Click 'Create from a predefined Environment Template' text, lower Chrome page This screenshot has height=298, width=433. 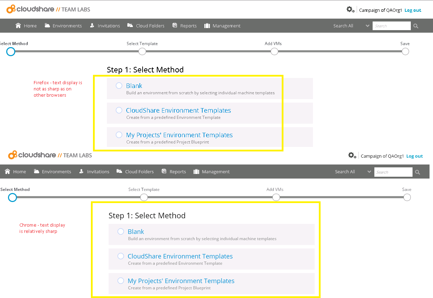[175, 263]
